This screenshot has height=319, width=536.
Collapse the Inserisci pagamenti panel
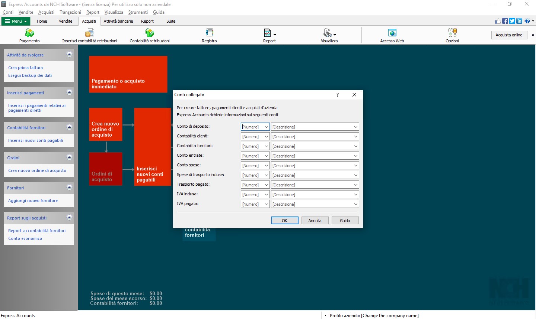69,92
